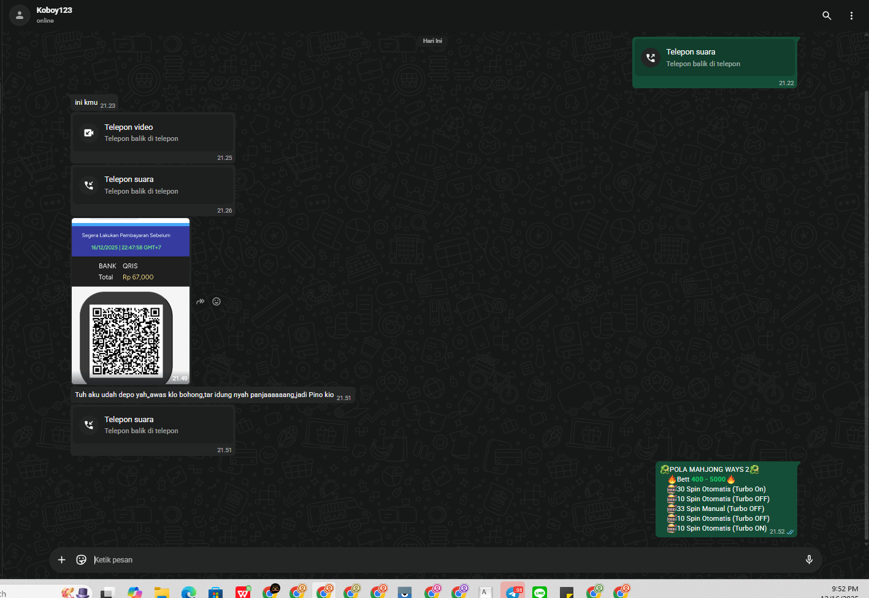869x598 pixels.
Task: Open the QRIS payment image
Action: point(131,301)
